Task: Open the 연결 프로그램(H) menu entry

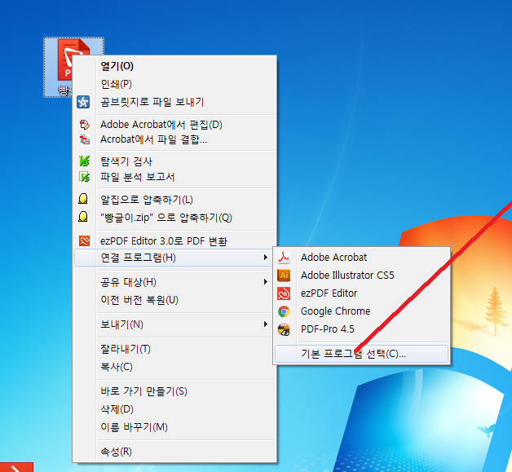Action: point(173,258)
